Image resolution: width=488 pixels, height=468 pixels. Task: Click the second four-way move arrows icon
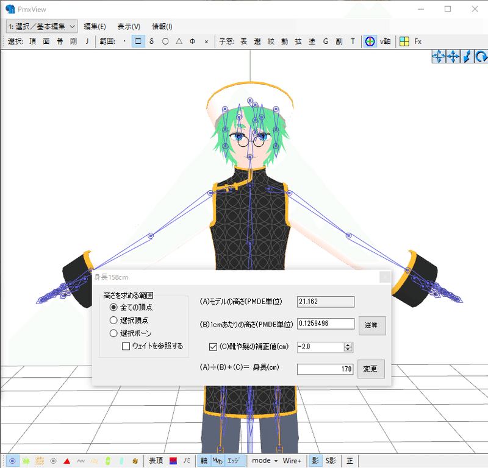(x=453, y=57)
